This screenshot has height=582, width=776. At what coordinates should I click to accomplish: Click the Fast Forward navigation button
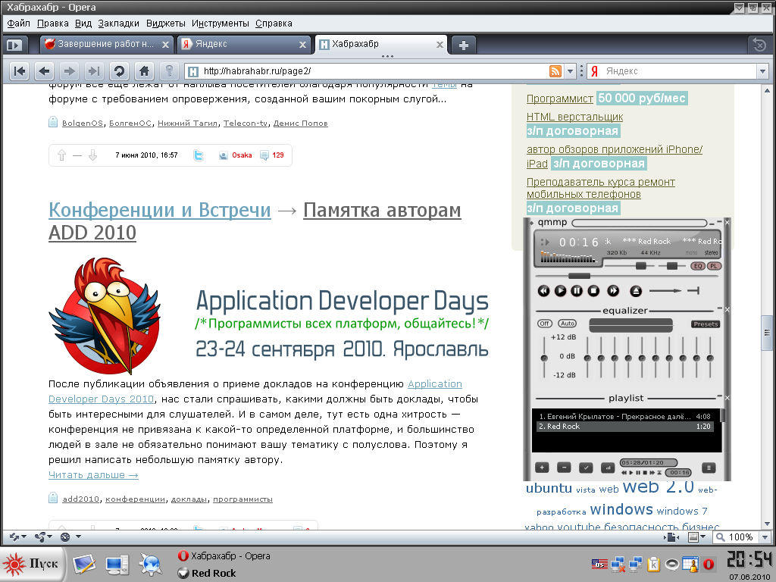94,71
